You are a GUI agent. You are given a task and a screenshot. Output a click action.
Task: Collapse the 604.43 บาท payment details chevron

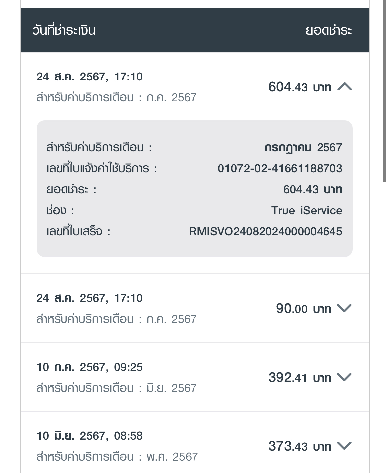(x=344, y=87)
